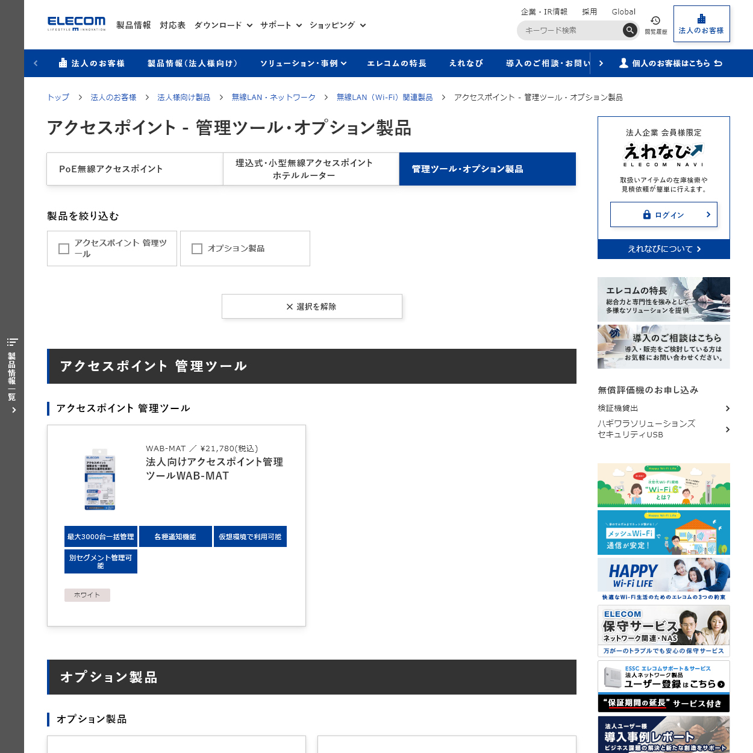Click the ログイン button
This screenshot has width=753, height=753.
tap(663, 214)
